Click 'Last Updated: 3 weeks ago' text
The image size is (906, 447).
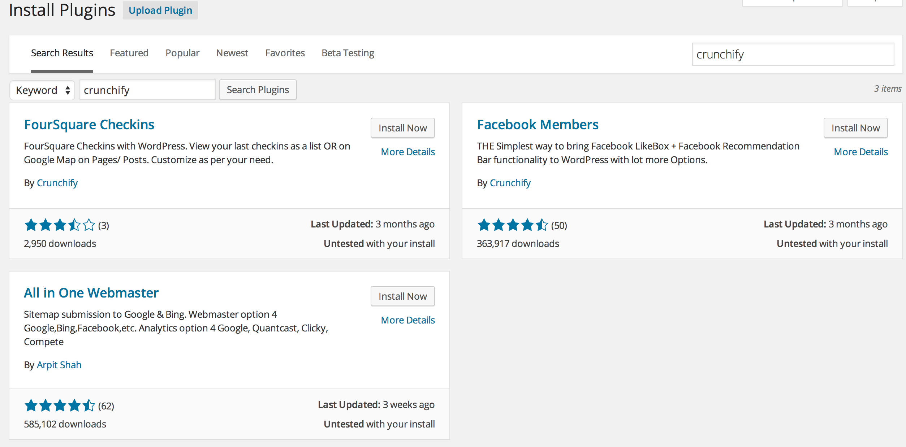376,405
